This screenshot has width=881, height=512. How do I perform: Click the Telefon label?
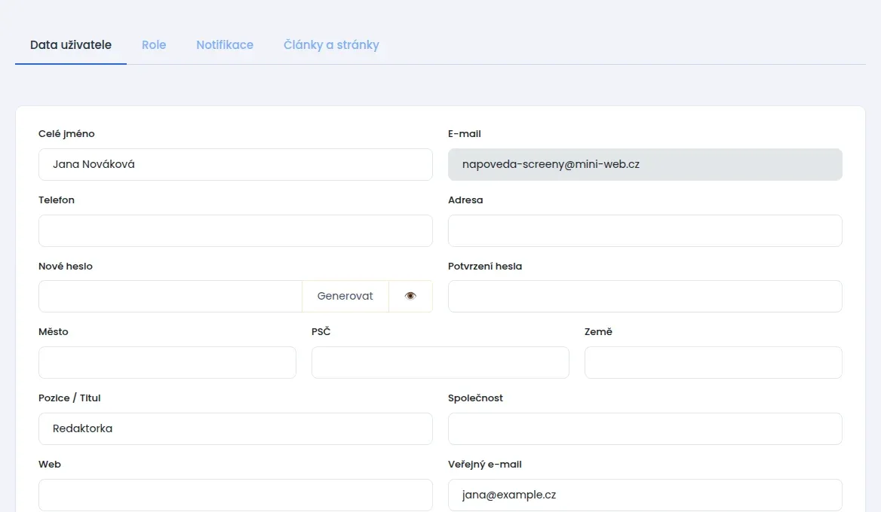pos(56,200)
